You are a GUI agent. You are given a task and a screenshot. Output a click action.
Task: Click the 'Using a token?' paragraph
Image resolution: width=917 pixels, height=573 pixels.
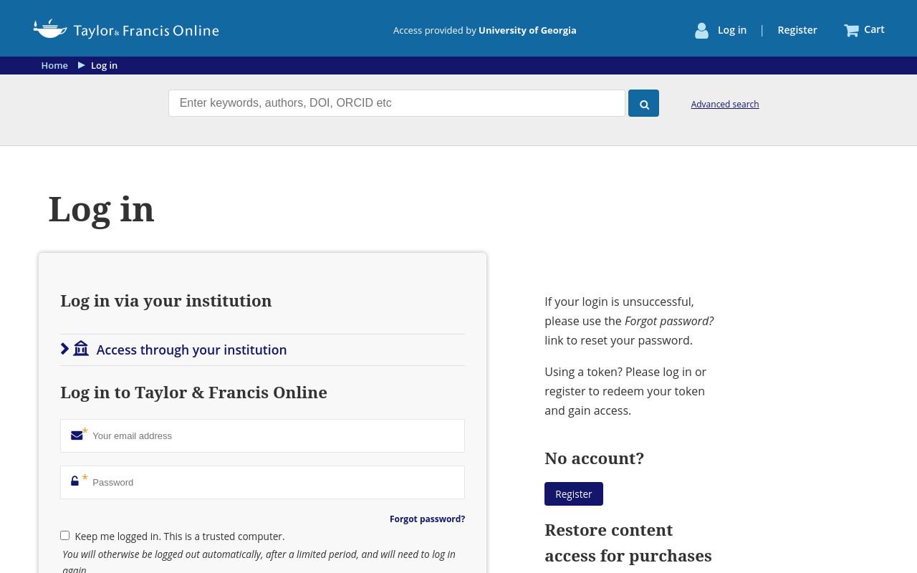[x=625, y=391]
